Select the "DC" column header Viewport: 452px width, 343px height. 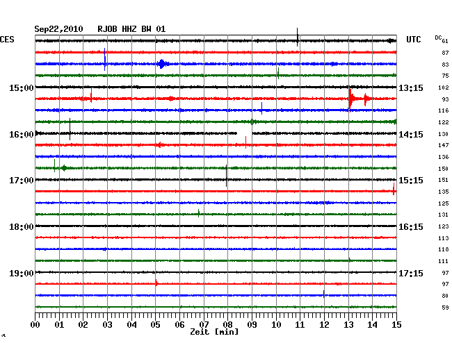point(438,37)
